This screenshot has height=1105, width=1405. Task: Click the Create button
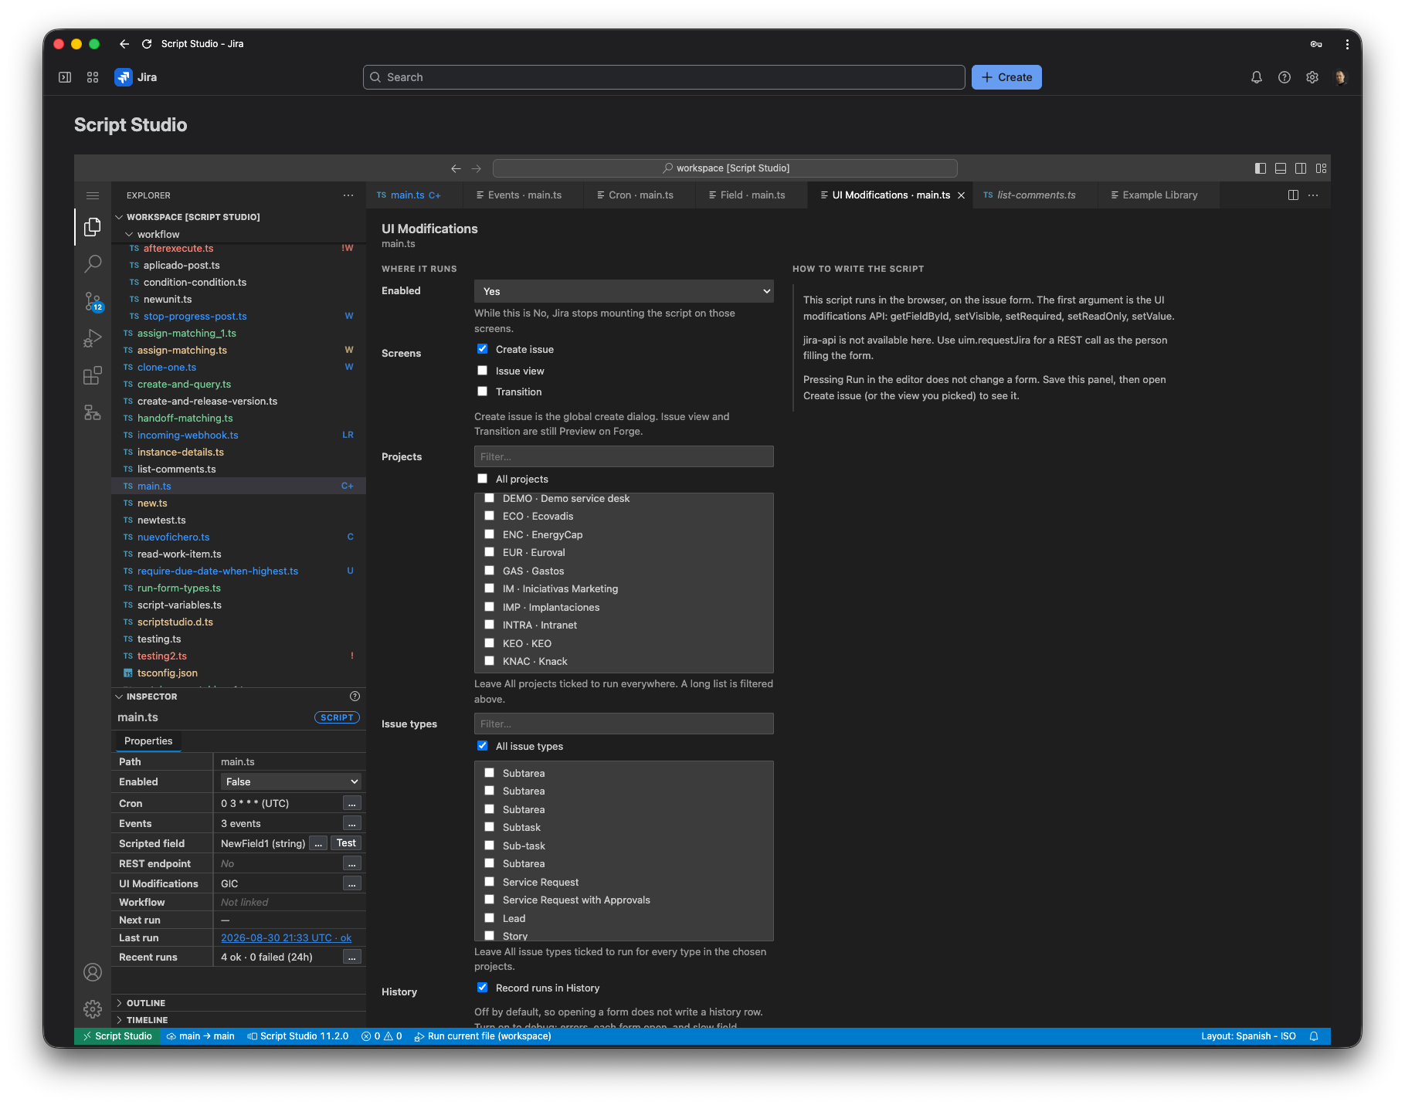[x=1006, y=77]
